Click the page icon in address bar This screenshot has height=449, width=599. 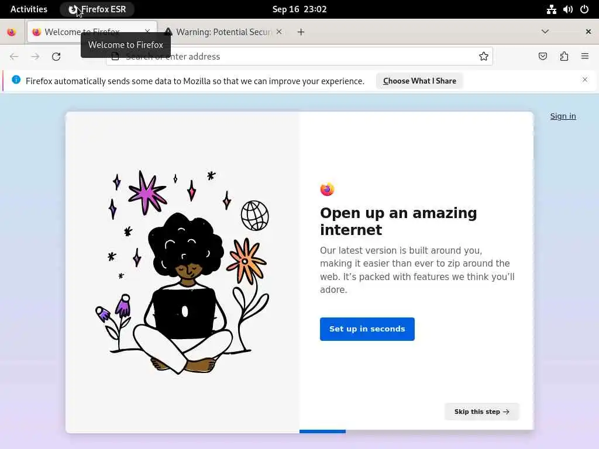115,57
